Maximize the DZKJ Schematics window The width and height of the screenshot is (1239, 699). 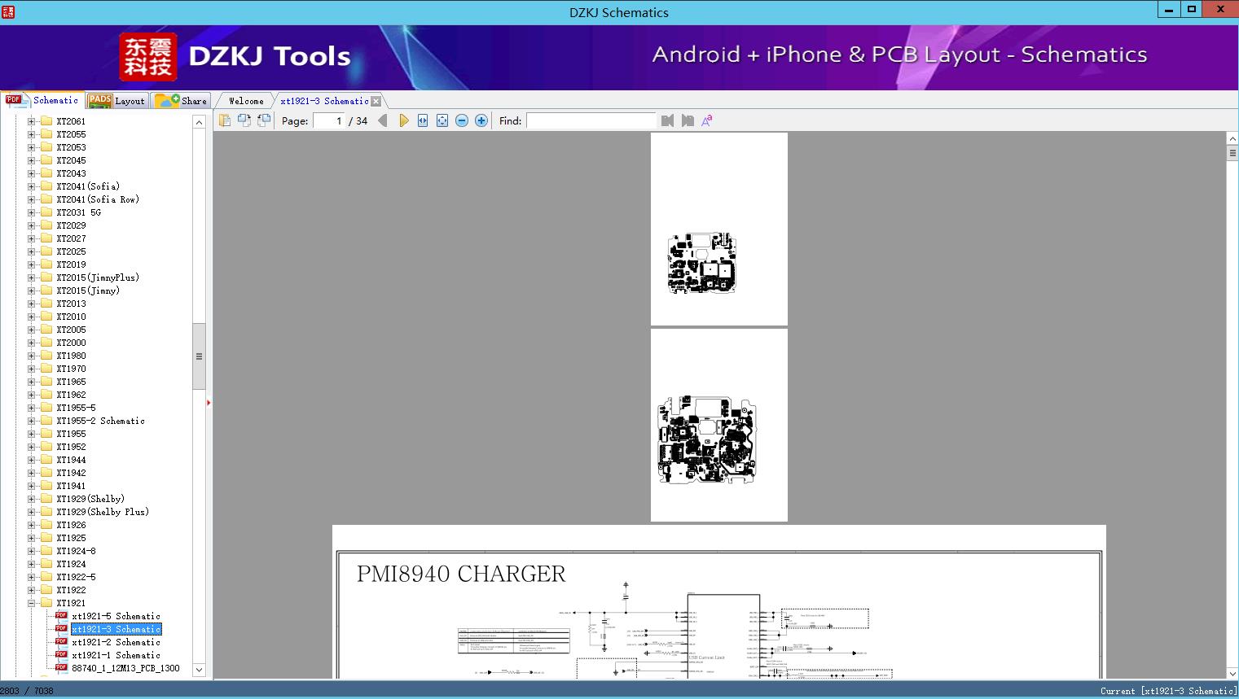pyautogui.click(x=1191, y=9)
